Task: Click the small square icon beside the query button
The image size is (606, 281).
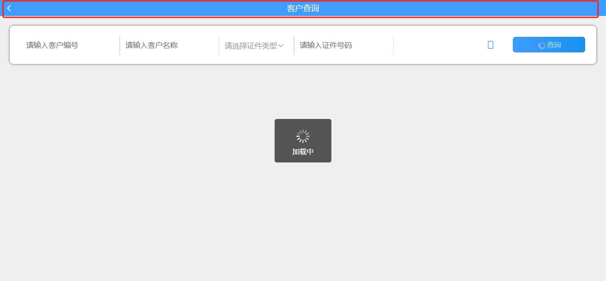Action: click(x=490, y=44)
